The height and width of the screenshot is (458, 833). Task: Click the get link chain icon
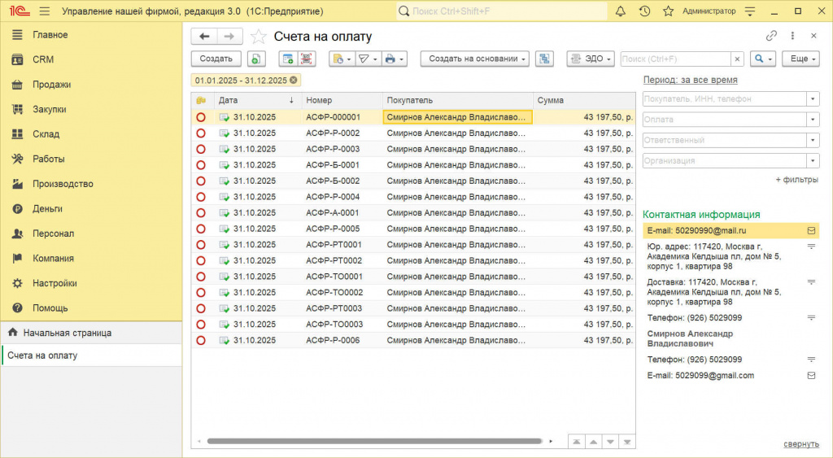tap(771, 36)
